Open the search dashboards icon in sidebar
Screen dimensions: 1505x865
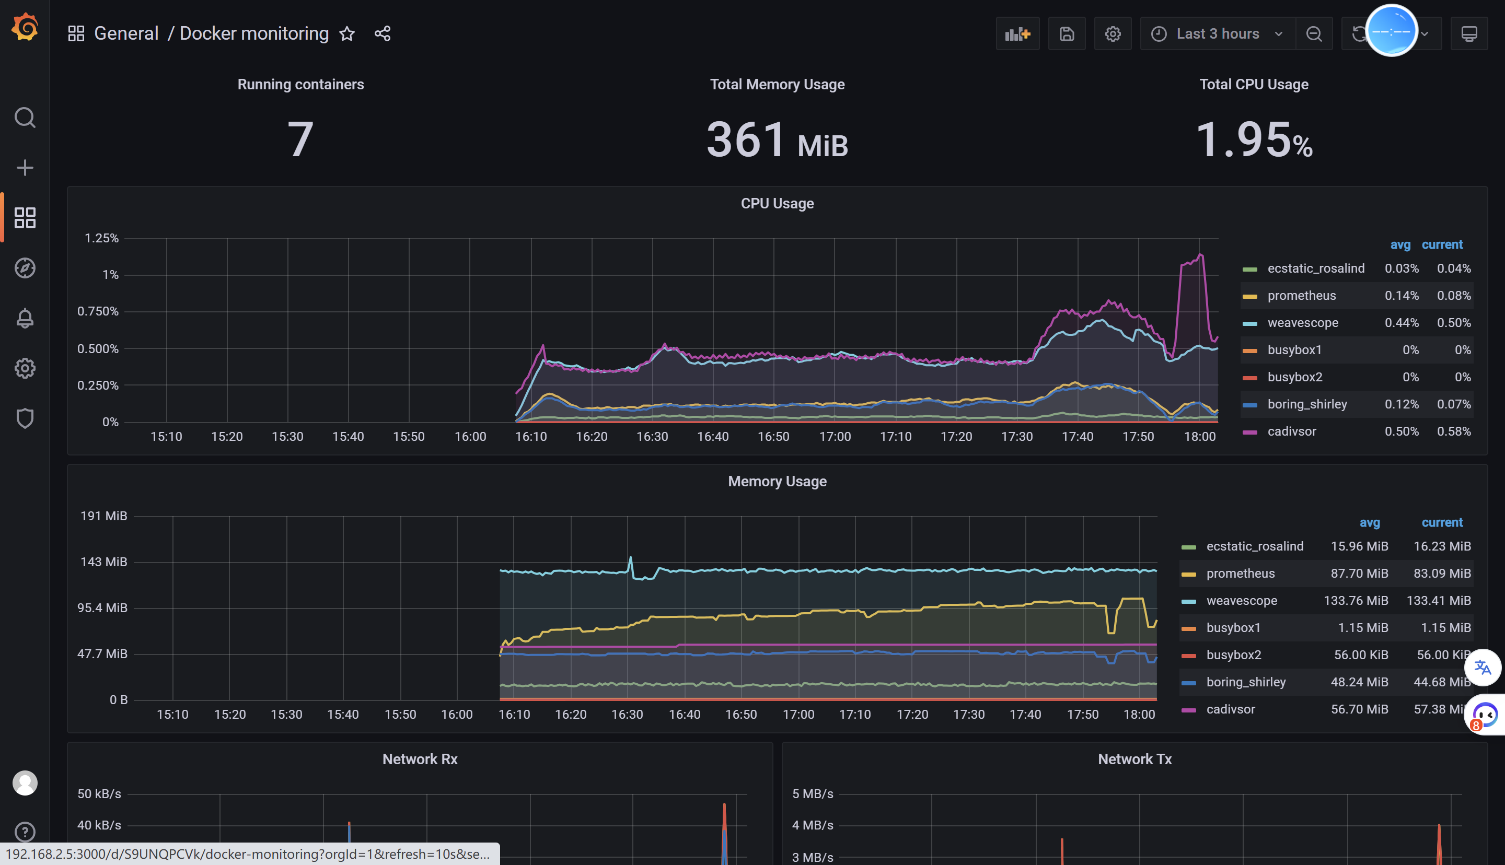pyautogui.click(x=25, y=118)
